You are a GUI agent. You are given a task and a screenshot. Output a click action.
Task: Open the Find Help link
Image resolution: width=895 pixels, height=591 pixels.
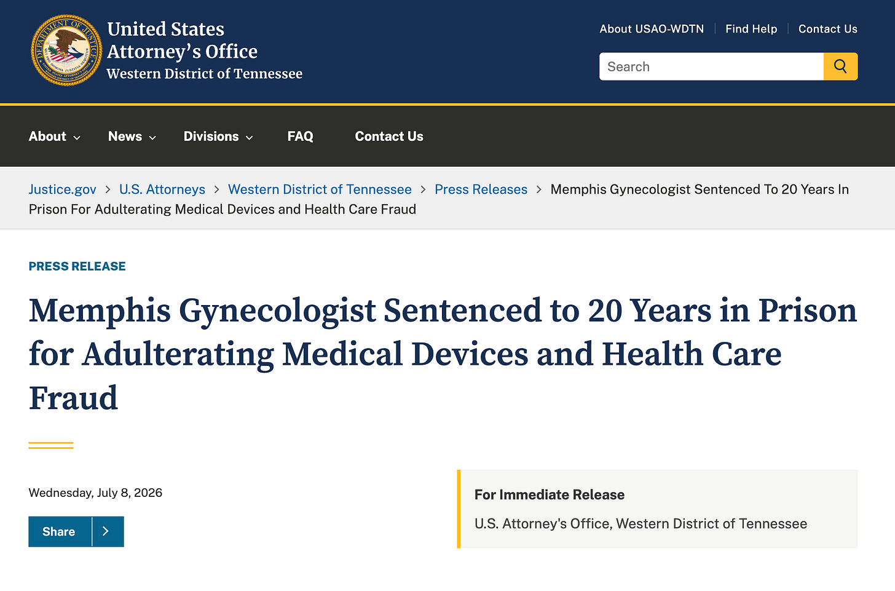coord(751,29)
